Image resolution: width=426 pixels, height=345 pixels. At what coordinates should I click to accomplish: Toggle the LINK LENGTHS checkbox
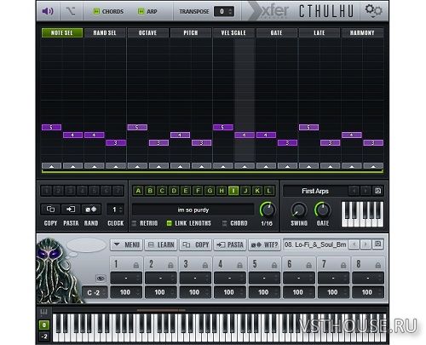click(x=169, y=223)
